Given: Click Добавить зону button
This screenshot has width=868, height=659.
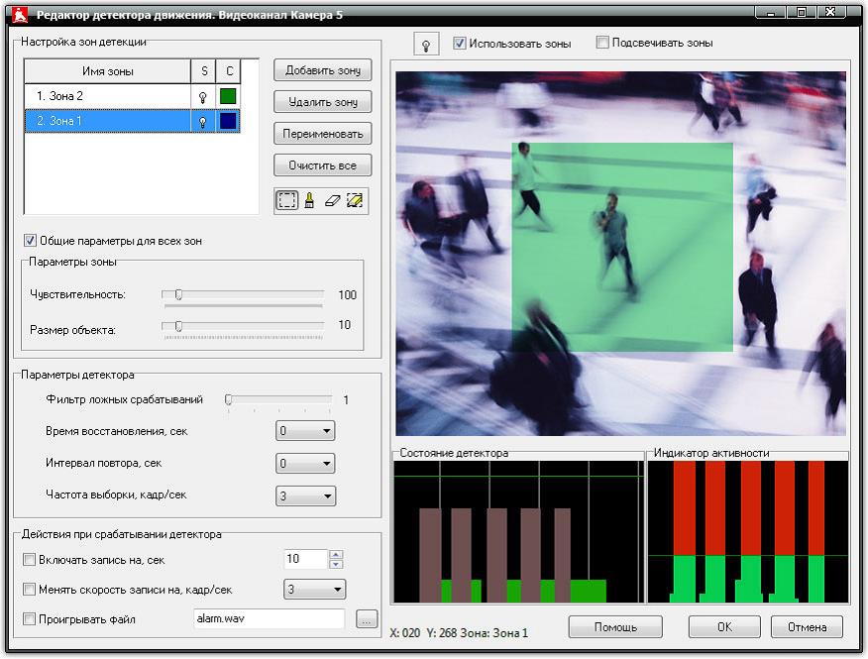Looking at the screenshot, I should click(x=323, y=70).
